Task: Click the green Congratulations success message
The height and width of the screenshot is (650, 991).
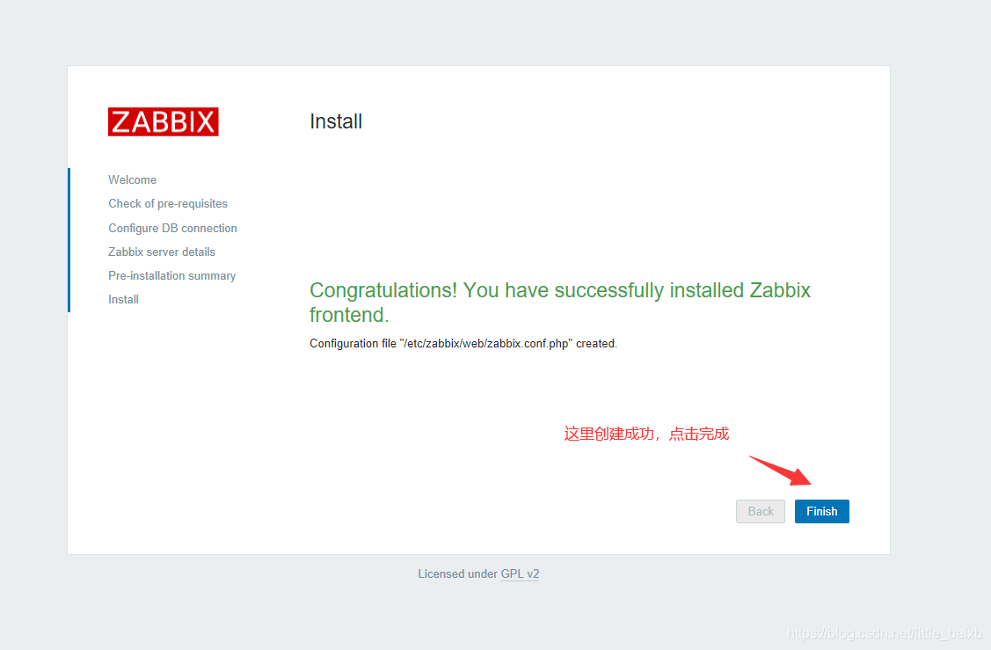Action: tap(560, 303)
